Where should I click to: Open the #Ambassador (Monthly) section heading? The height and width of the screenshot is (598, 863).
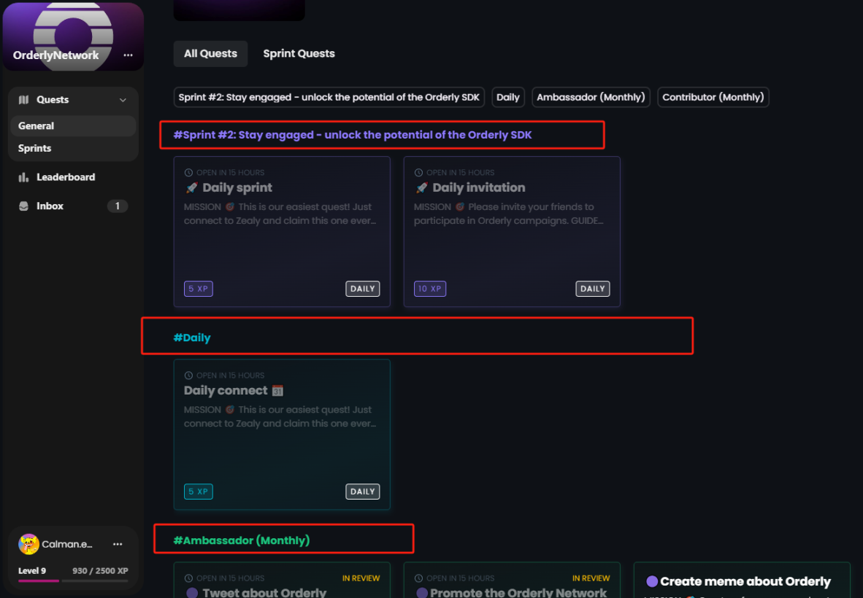point(242,540)
